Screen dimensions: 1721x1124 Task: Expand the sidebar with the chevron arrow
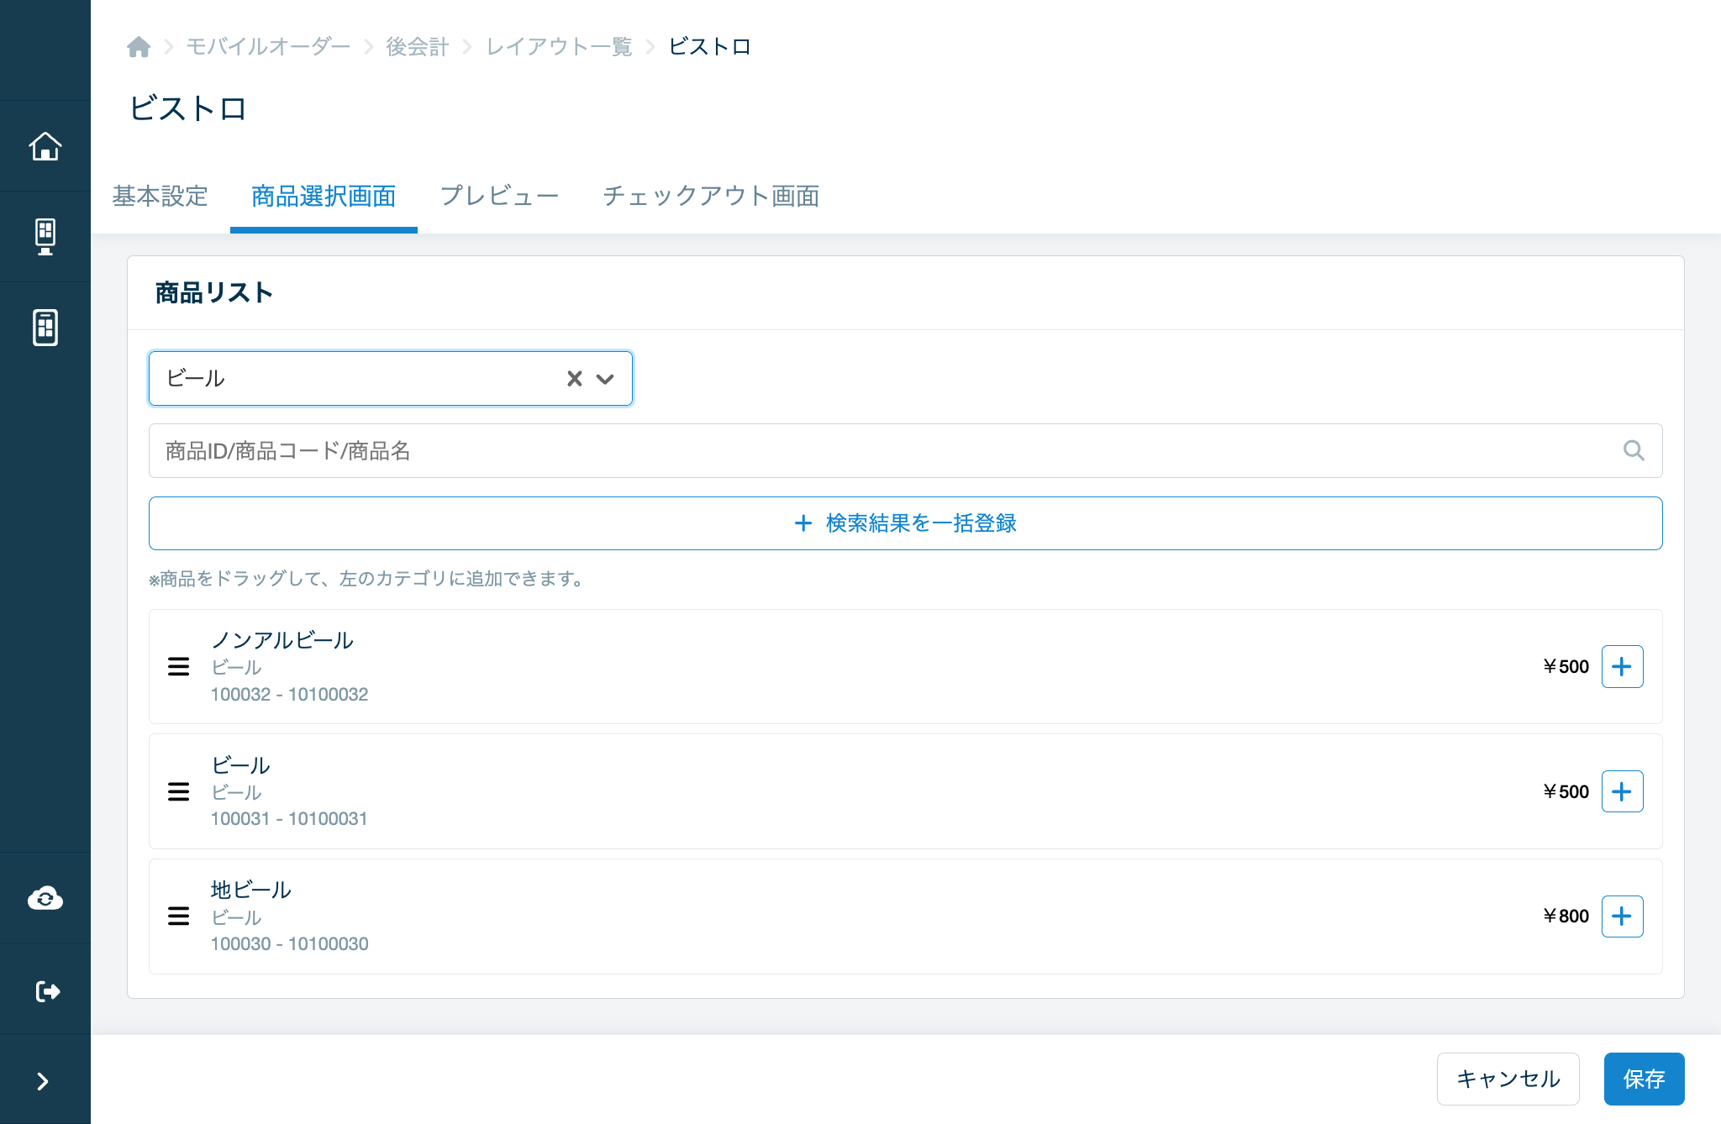[43, 1081]
